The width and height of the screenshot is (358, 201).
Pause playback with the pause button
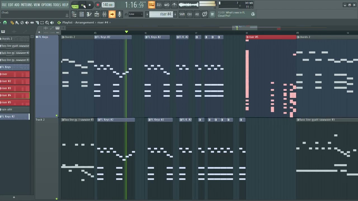[x=83, y=5]
